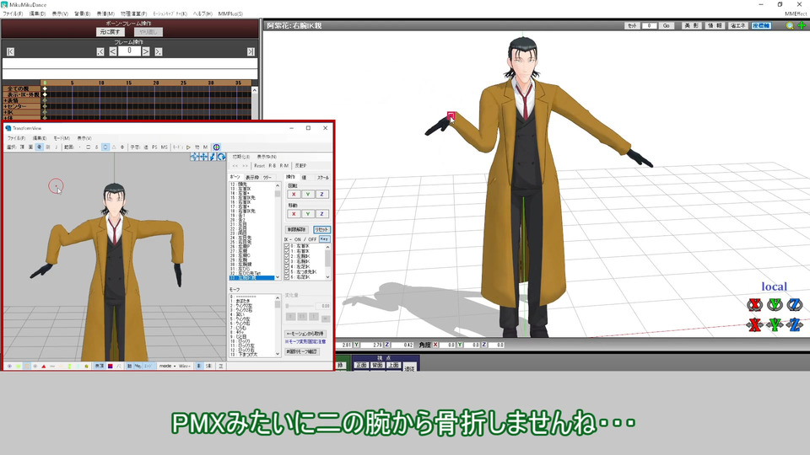
Task: Toggle the 5: 左つま先IK checkbox
Action: tap(287, 272)
